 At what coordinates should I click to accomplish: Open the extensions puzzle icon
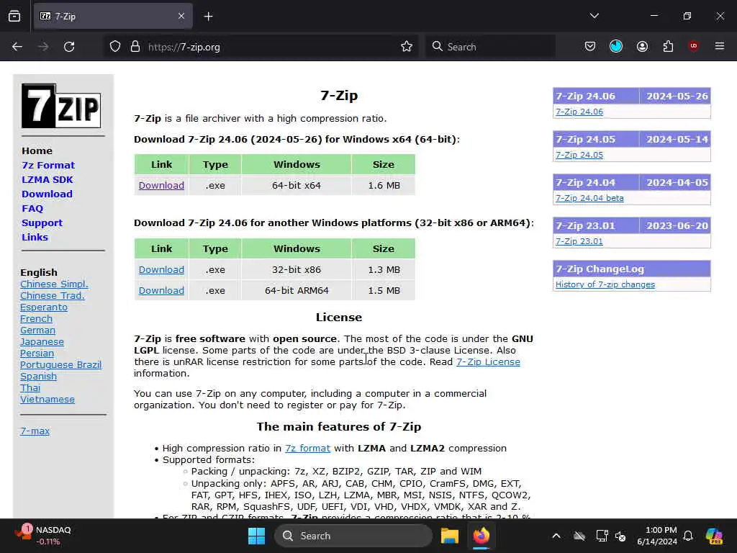pyautogui.click(x=668, y=46)
